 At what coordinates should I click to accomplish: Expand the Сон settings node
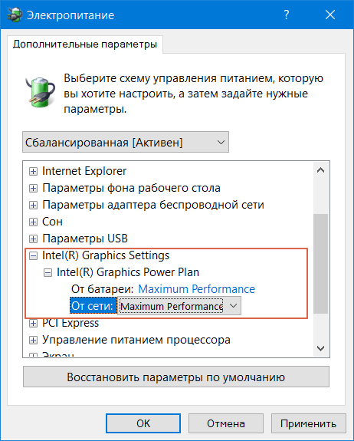click(x=33, y=222)
